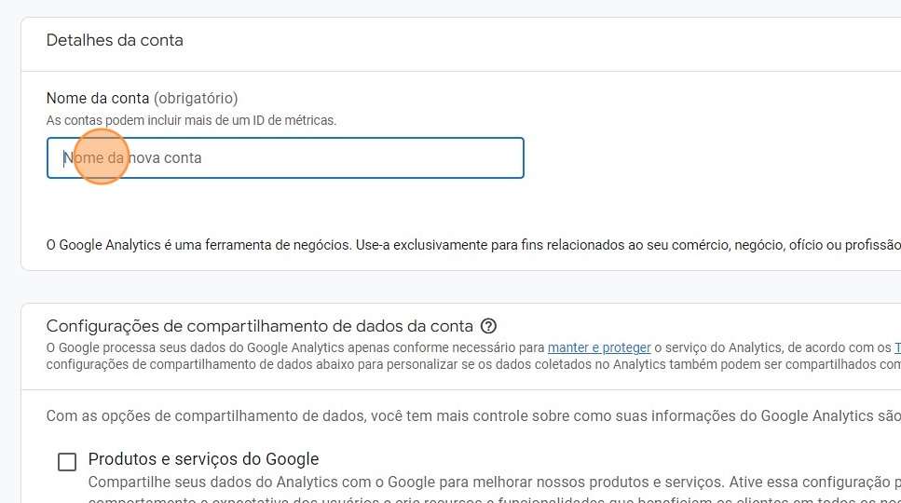Click the data sharing help question-mark icon

[489, 326]
